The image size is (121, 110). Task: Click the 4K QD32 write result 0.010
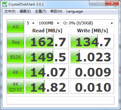tap(92, 87)
